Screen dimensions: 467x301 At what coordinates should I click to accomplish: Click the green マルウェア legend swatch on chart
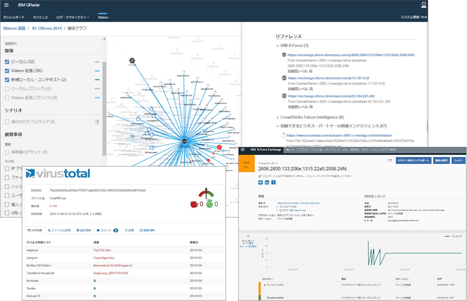(x=447, y=236)
